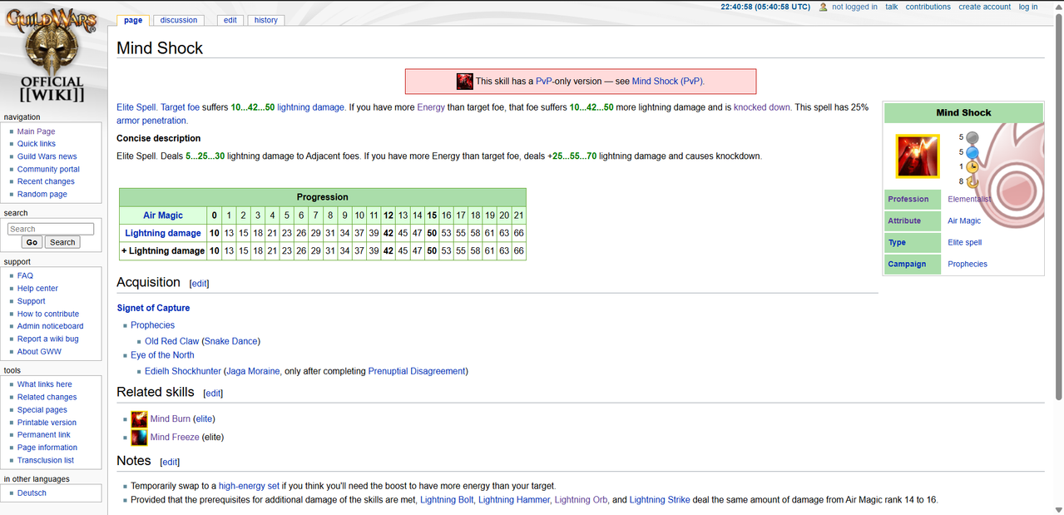The image size is (1064, 515).
Task: Click Lightning damage row header link
Action: [163, 233]
